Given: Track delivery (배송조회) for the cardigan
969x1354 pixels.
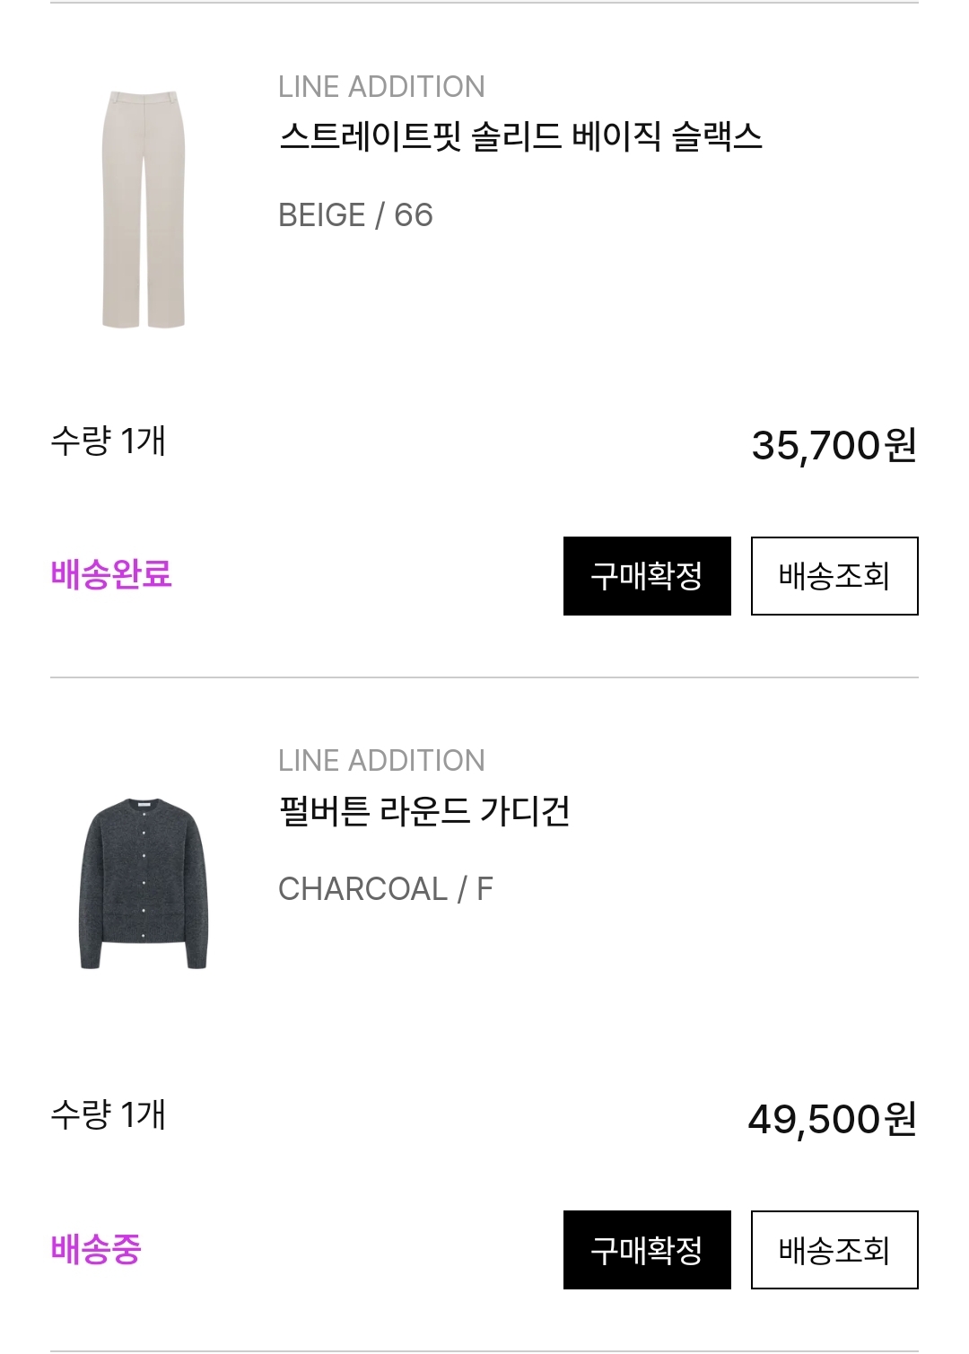Looking at the screenshot, I should [x=834, y=1250].
